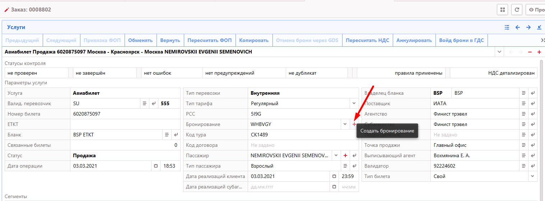Screen dimensions: 545x201
Task: Open calendar for Дата реализаций клиента
Action: [x=334, y=176]
